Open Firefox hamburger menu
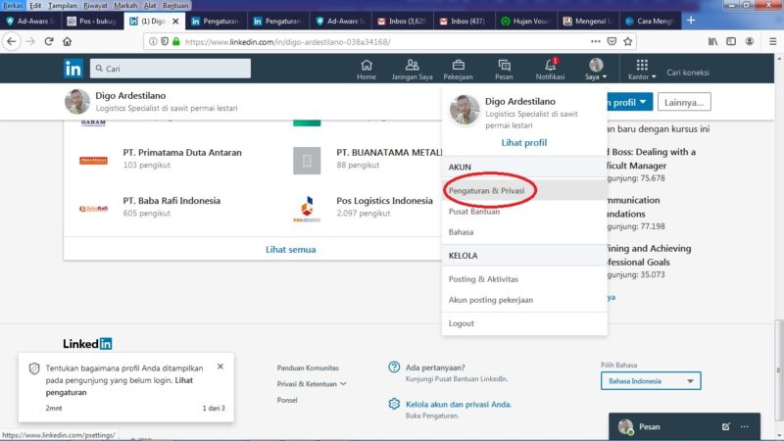The width and height of the screenshot is (784, 441). tap(772, 41)
